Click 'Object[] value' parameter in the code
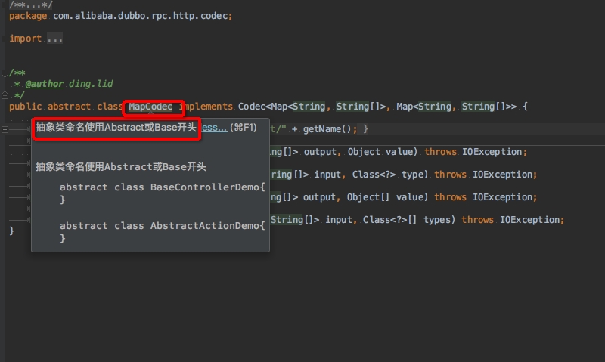 pyautogui.click(x=377, y=197)
